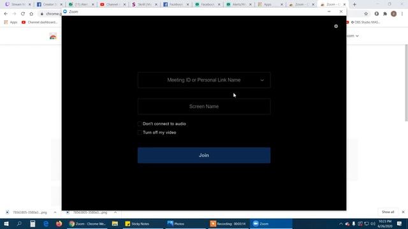Close the Zoom join window
Viewport: 408px width, 229px height.
click(341, 11)
